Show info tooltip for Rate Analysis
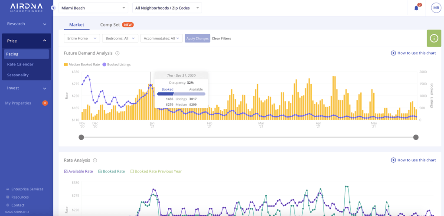 tap(95, 160)
